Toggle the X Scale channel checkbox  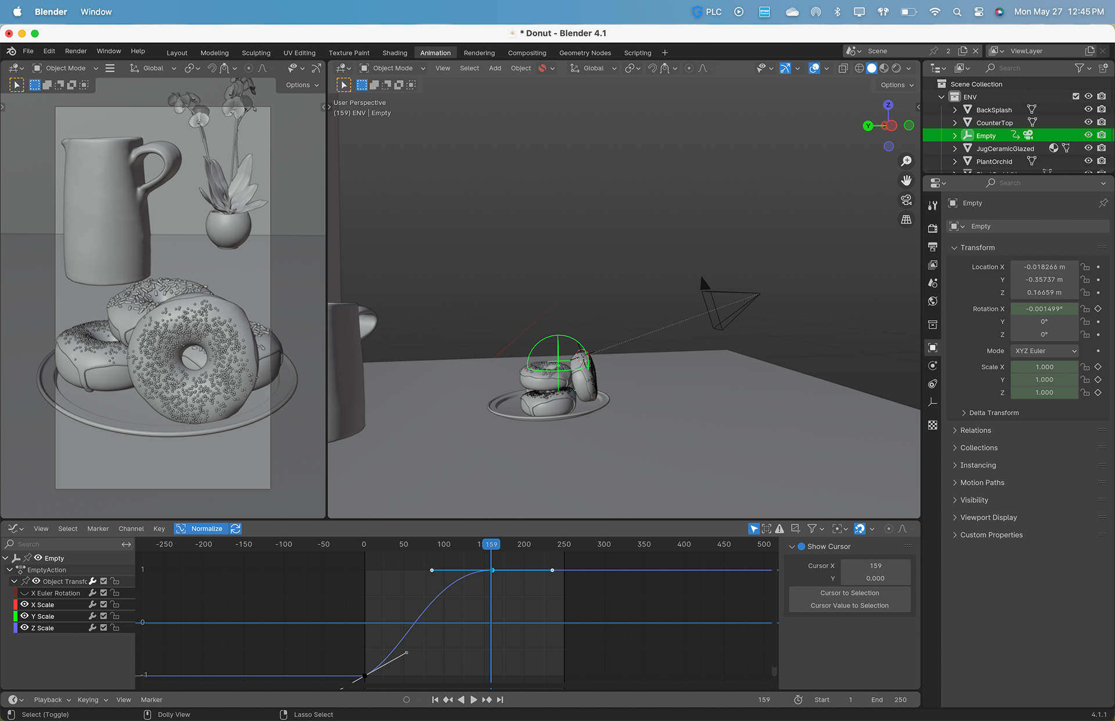(103, 604)
